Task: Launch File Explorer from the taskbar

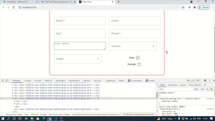Action: click(x=32, y=119)
